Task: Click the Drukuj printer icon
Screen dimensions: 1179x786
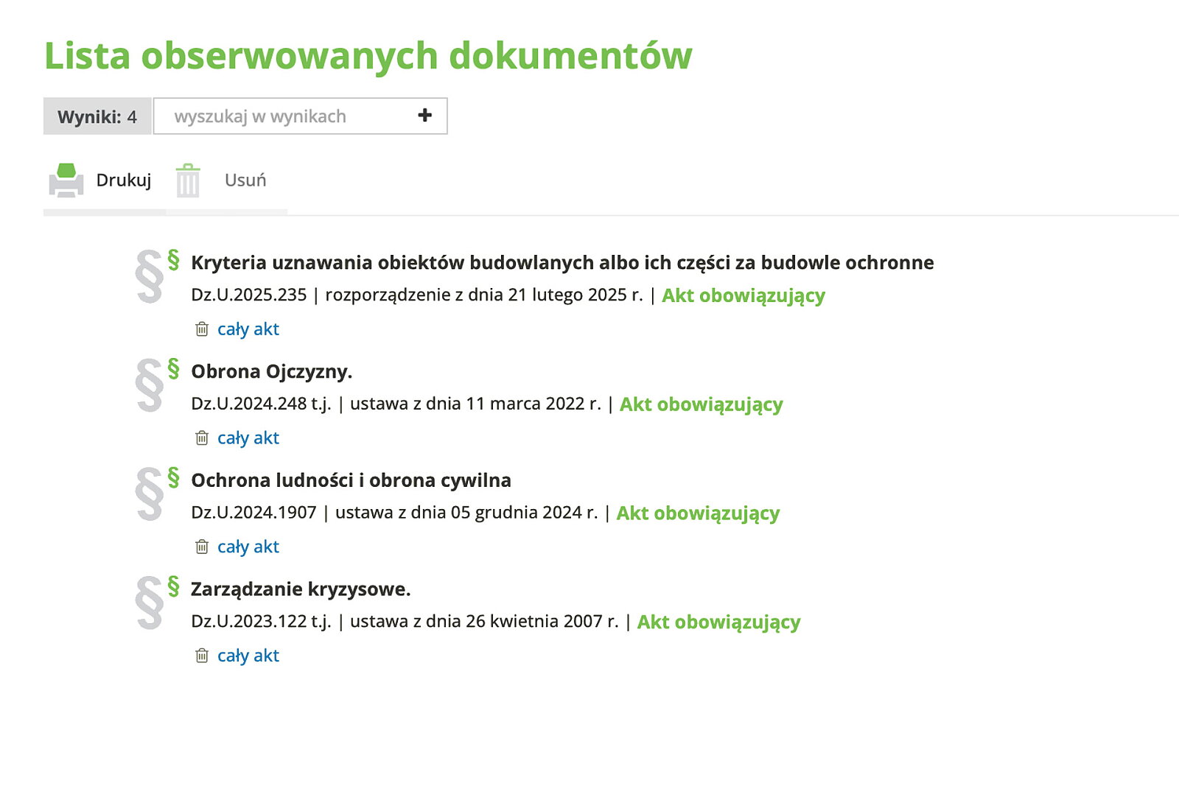Action: pos(66,180)
